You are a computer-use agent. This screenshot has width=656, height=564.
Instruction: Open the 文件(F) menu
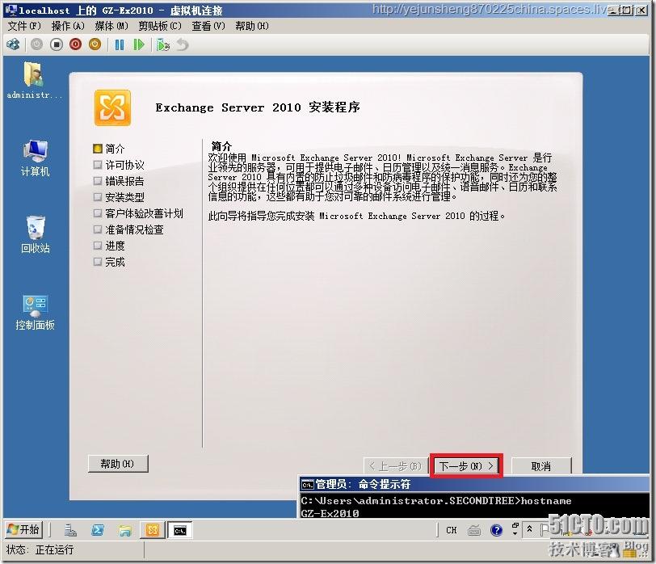tap(24, 26)
